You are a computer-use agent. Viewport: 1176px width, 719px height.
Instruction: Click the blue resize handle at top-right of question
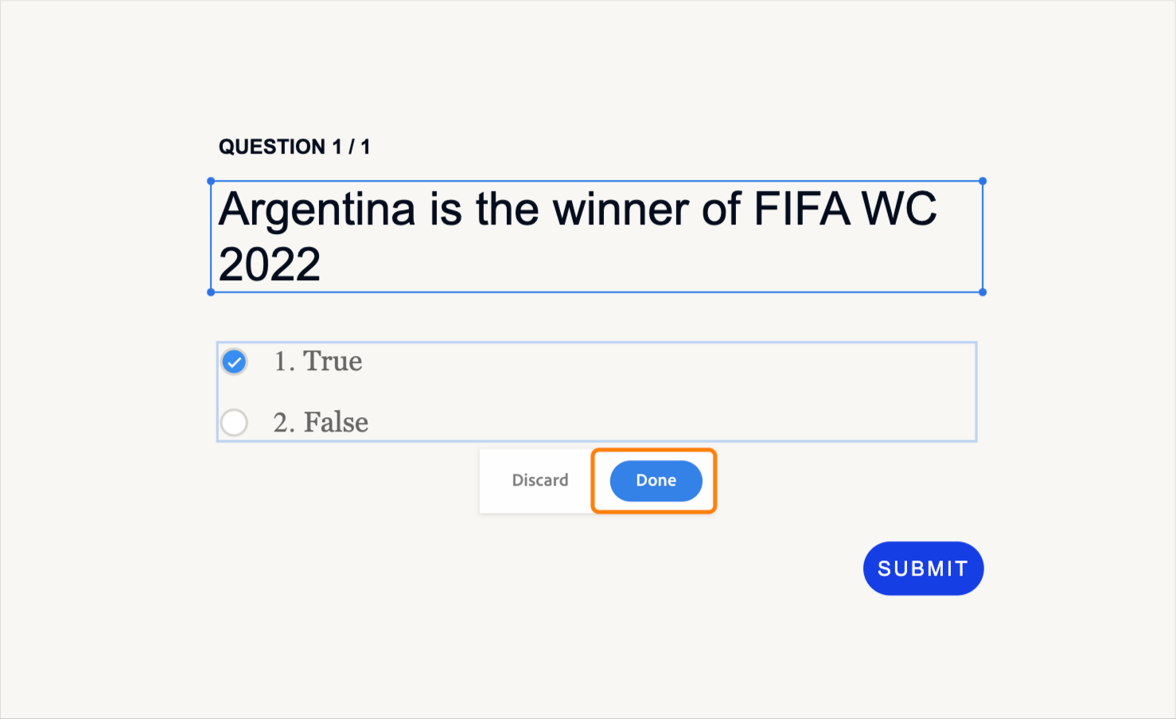tap(983, 180)
